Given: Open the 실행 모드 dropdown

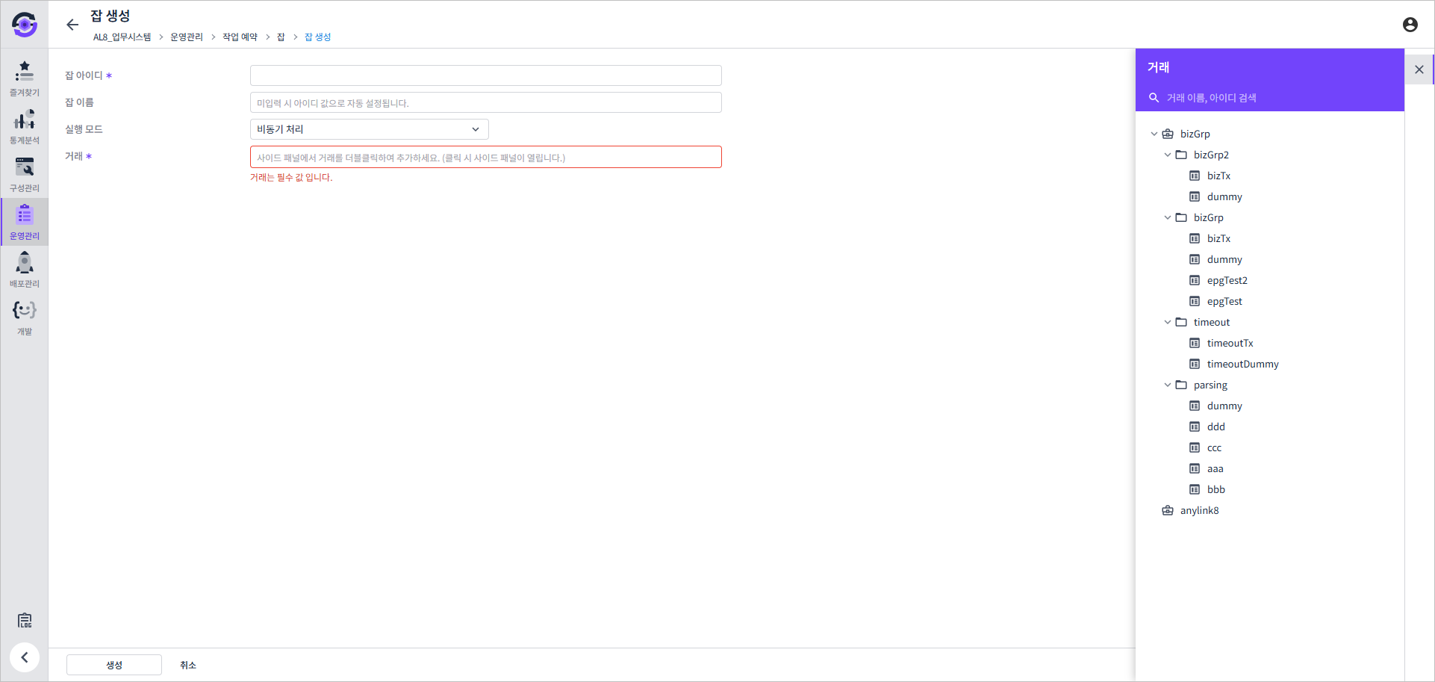Looking at the screenshot, I should [x=369, y=129].
